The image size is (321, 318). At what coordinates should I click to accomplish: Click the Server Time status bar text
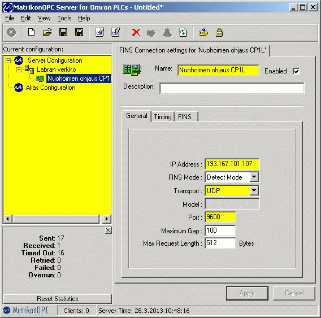(144, 311)
